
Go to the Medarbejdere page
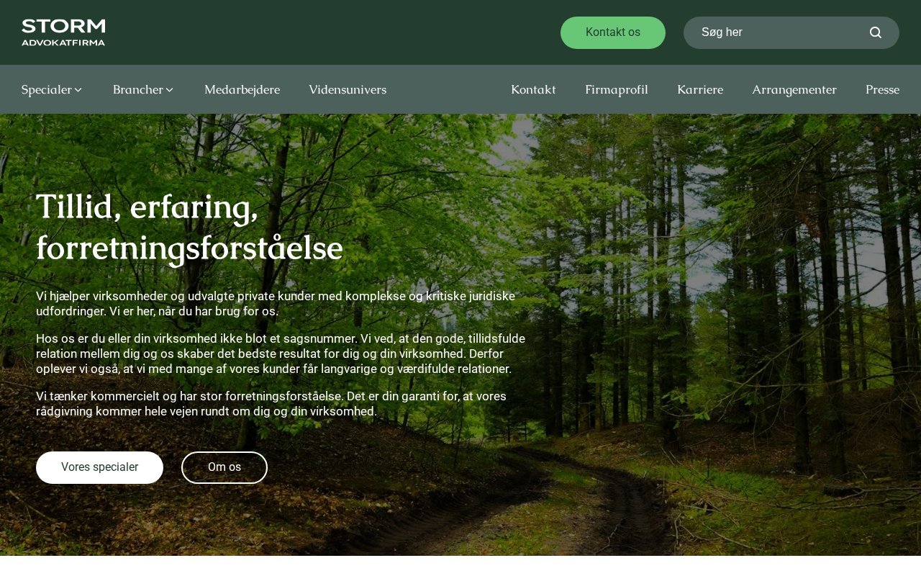point(242,89)
